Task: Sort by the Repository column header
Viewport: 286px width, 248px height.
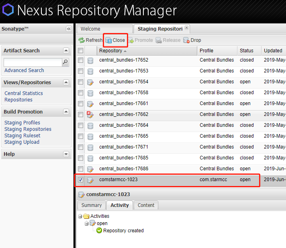Action: (147, 51)
